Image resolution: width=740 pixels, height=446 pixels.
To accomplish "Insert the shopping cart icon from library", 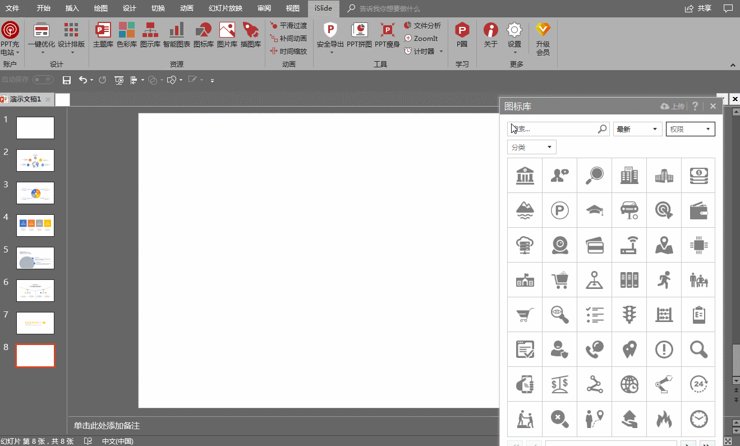I will [x=559, y=279].
